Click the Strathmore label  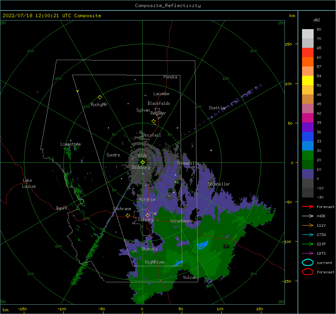click(181, 221)
